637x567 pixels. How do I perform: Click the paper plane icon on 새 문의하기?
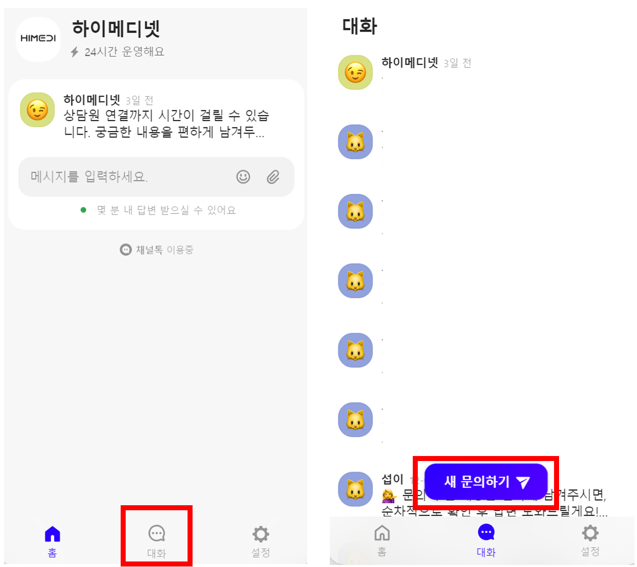(523, 482)
